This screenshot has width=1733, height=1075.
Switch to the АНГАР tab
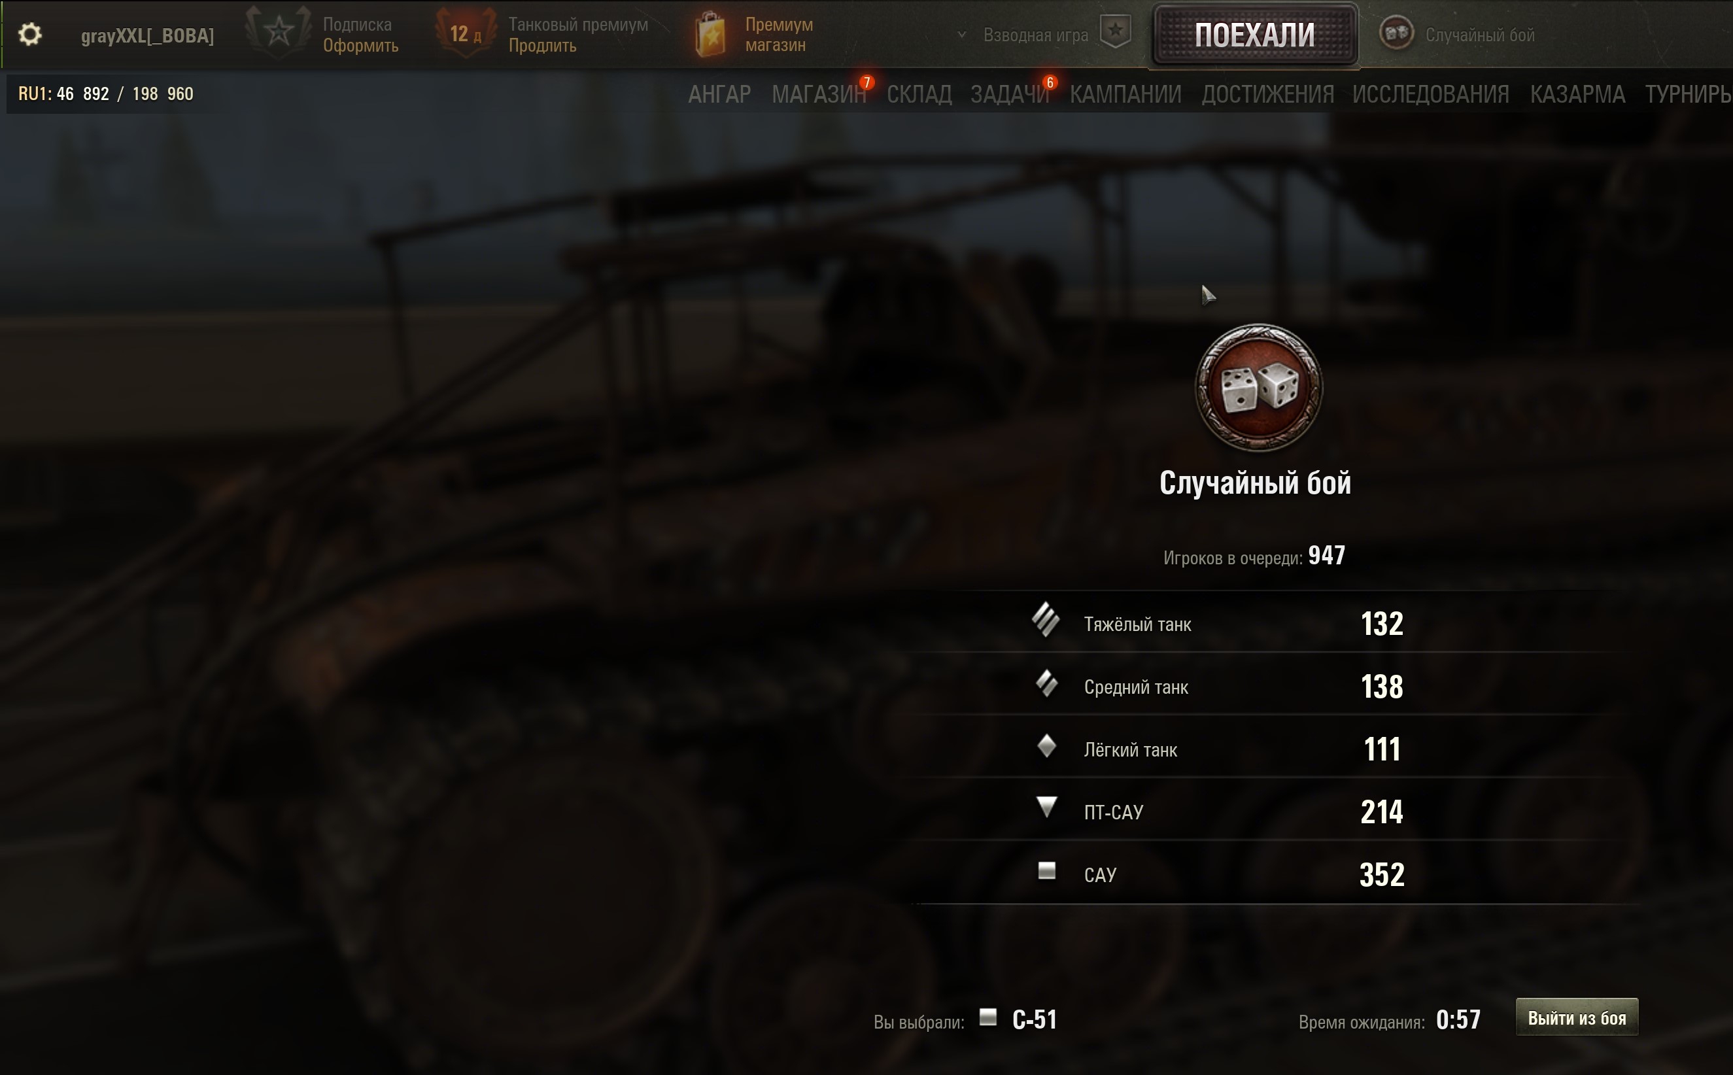click(x=719, y=94)
